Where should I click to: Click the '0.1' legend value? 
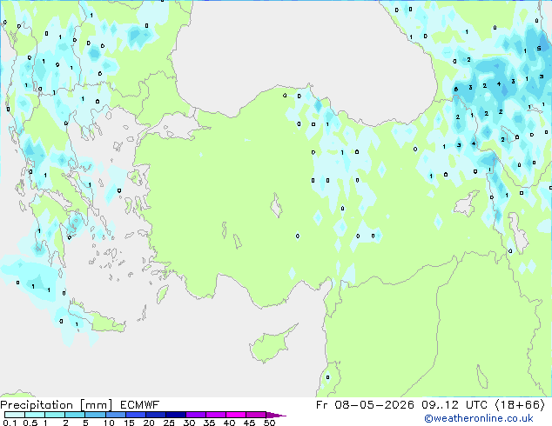(10, 423)
